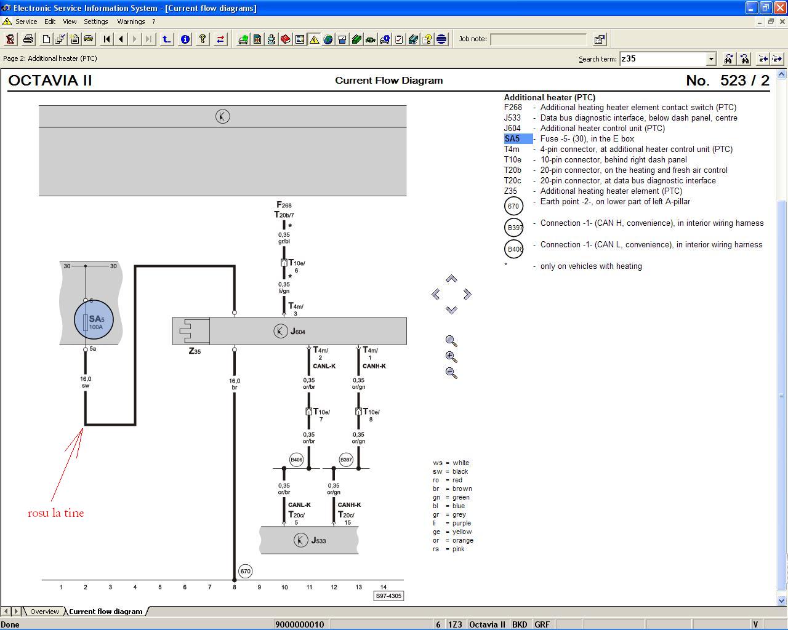This screenshot has width=788, height=630.
Task: Open the Service menu
Action: [x=26, y=22]
